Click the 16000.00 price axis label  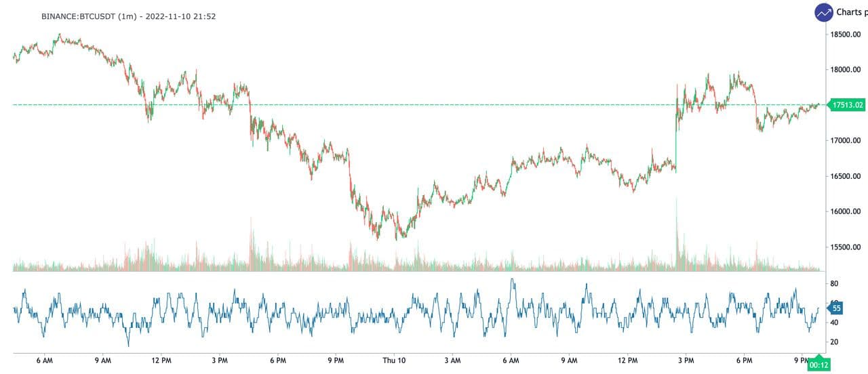[x=848, y=211]
